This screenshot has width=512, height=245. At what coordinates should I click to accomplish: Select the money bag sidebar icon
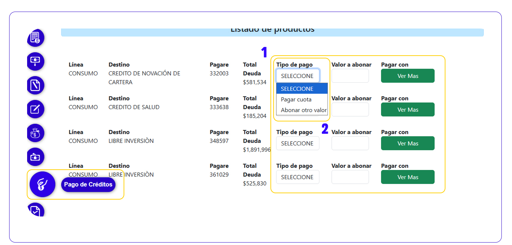(36, 133)
